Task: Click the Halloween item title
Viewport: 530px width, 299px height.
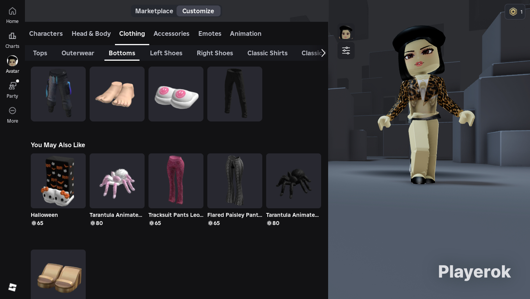Action: (44, 215)
